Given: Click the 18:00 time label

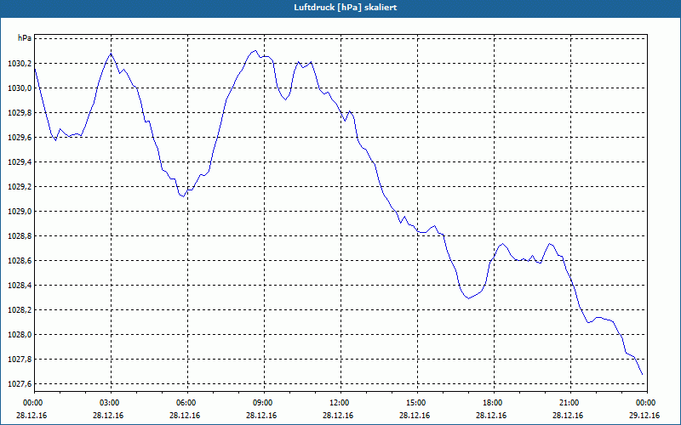Looking at the screenshot, I should [x=494, y=403].
